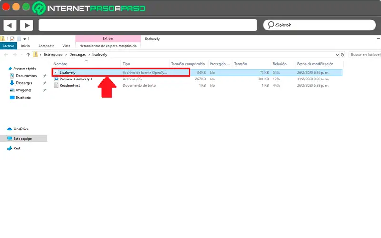Click Este equipo in the breadcrumb path

(53, 55)
